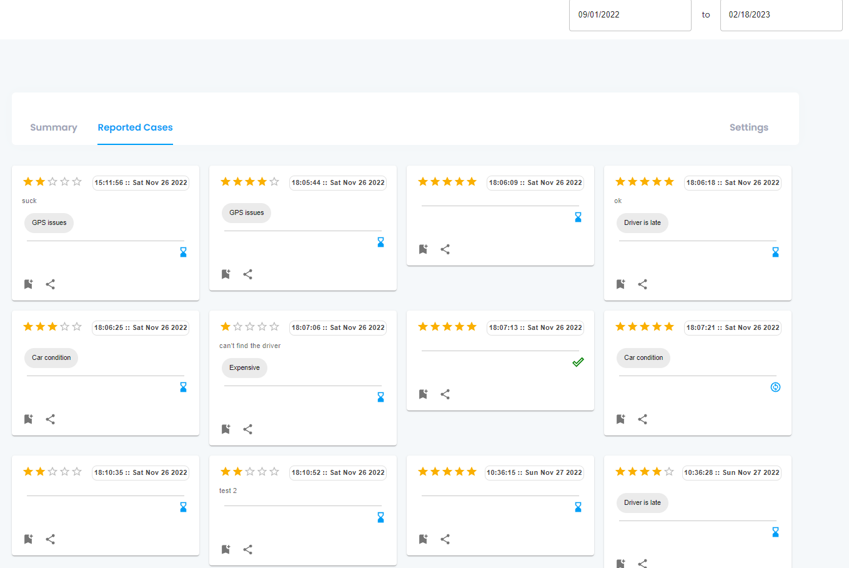Share the 18:10:35 two-star case

[x=51, y=539]
